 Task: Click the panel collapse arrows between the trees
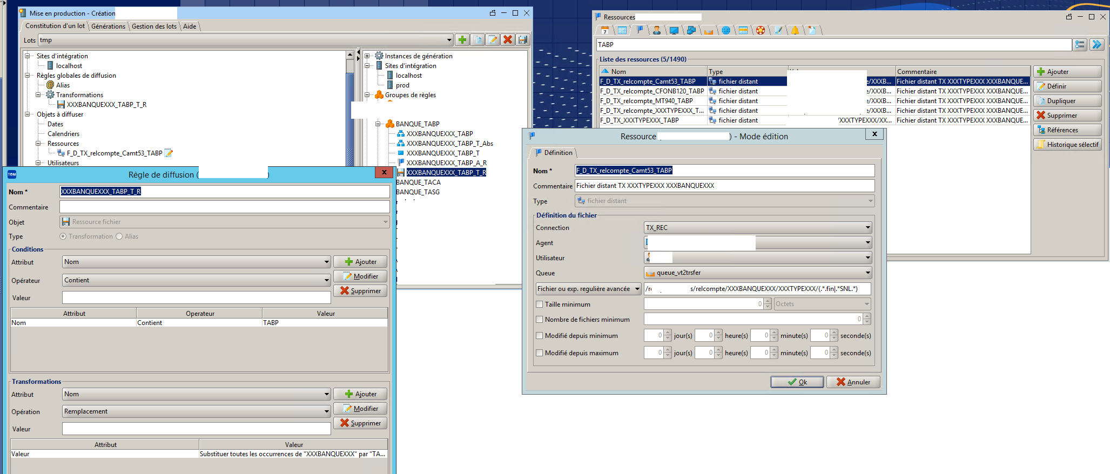click(x=358, y=55)
